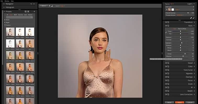Toggle the Bokeh panel on/off switch
Screen dimensions: 198x104
(166, 91)
